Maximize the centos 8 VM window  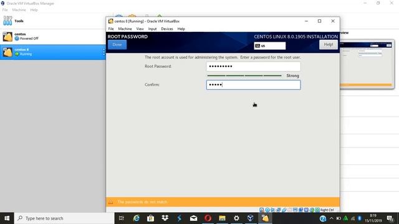320,21
